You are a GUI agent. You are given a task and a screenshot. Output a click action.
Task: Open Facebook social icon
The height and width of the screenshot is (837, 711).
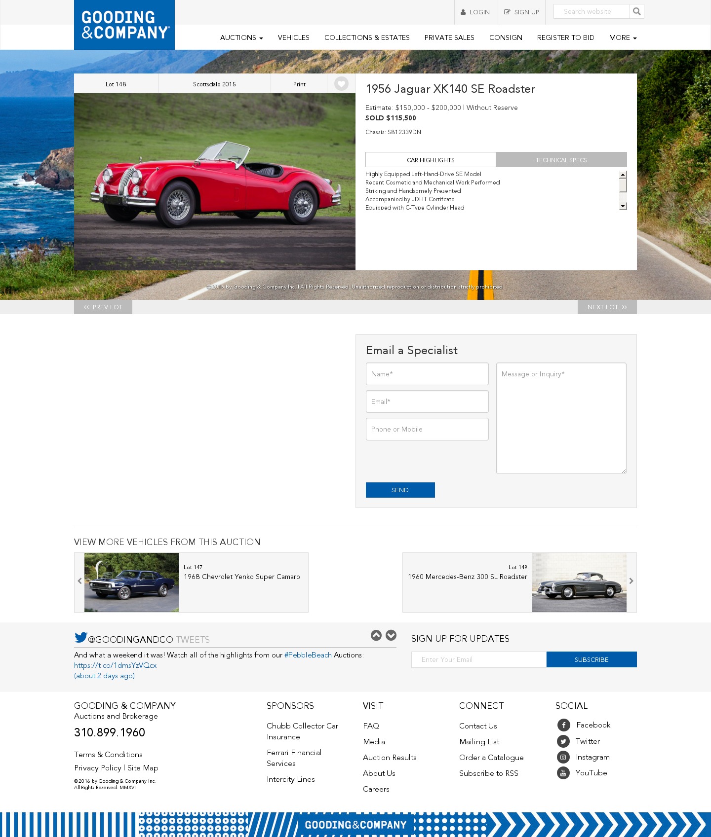coord(563,725)
